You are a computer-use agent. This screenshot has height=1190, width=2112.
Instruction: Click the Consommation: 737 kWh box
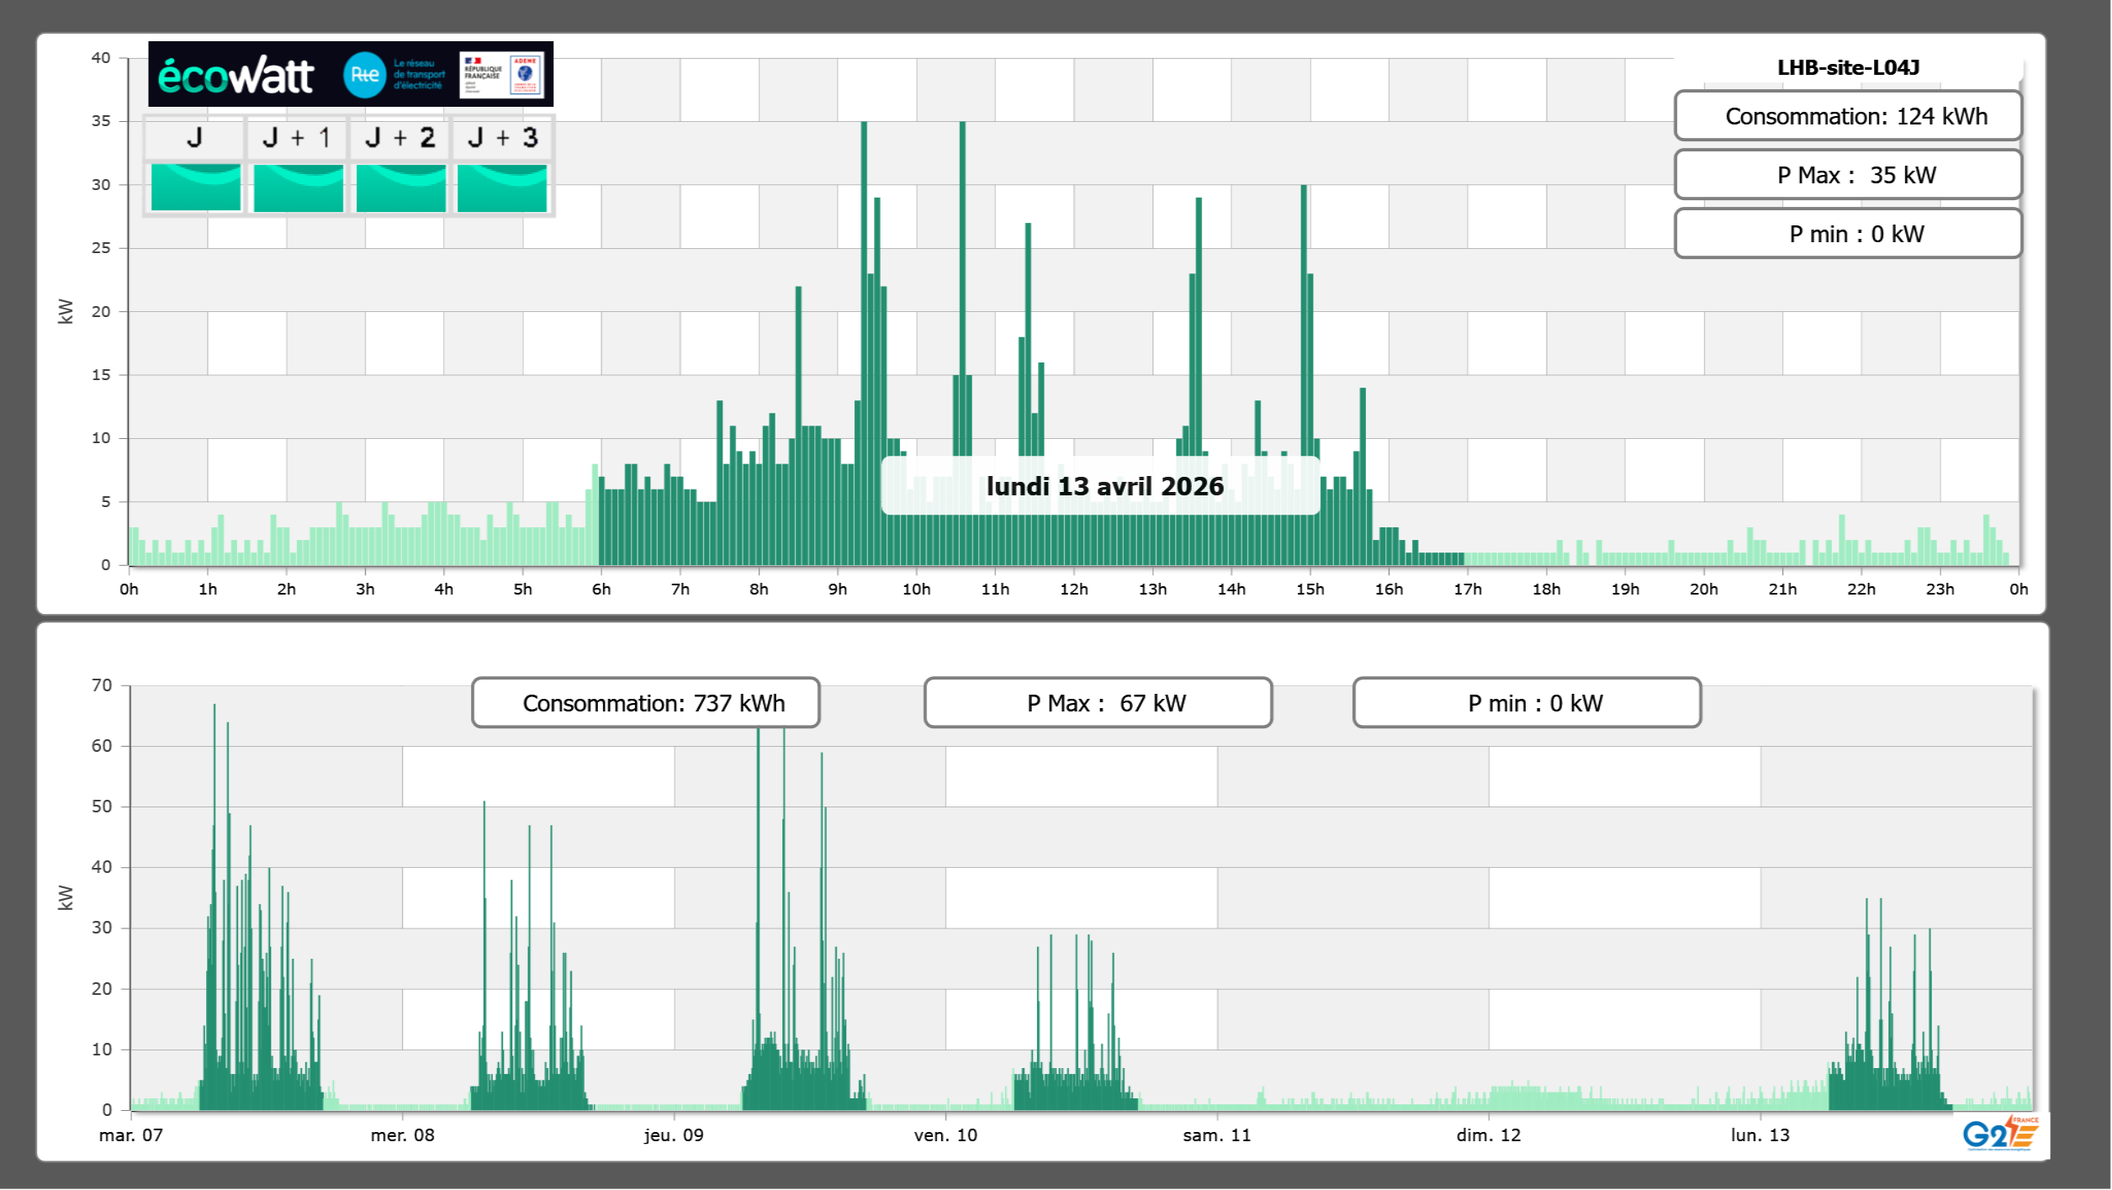645,703
